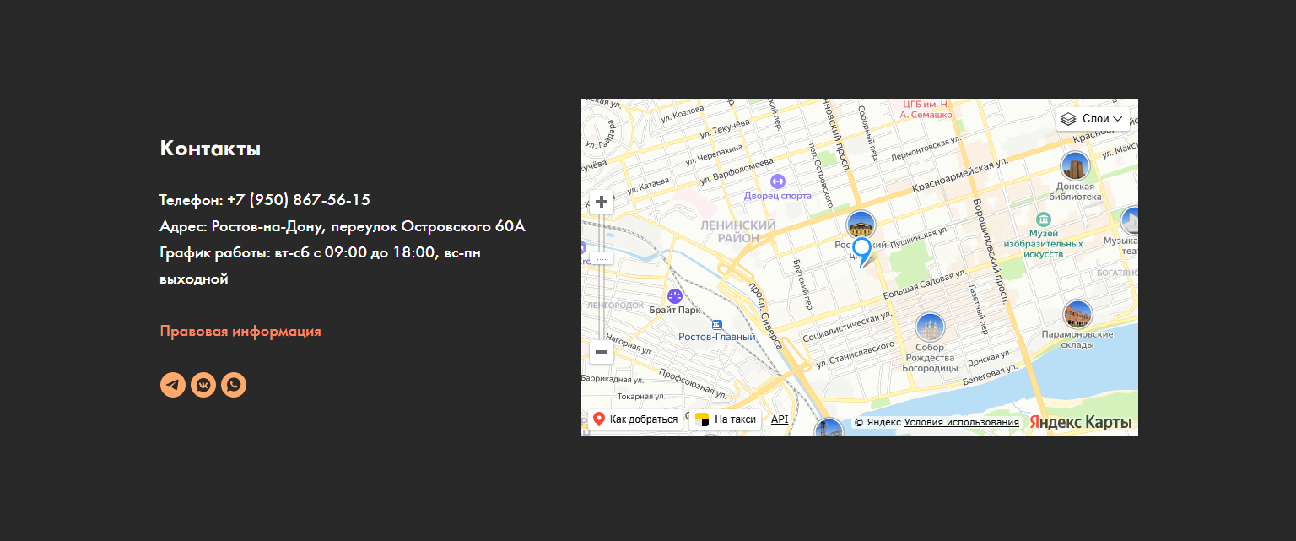Select the Дворец спорта map icon
1296x541 pixels.
778,181
